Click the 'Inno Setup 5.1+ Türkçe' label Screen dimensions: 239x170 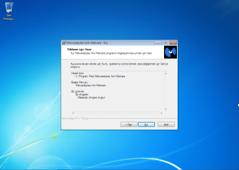pos(75,118)
